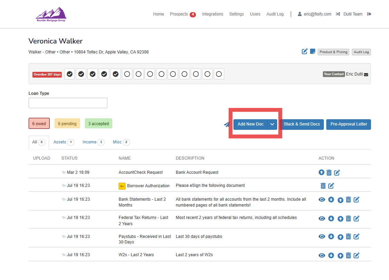The image size is (389, 280).
Task: Check the first unchecked milestone circle
Action: 127,74
